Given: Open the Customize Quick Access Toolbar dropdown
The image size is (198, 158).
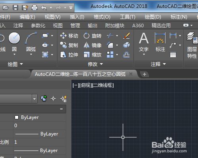Looking at the screenshot, I should click(x=71, y=8).
